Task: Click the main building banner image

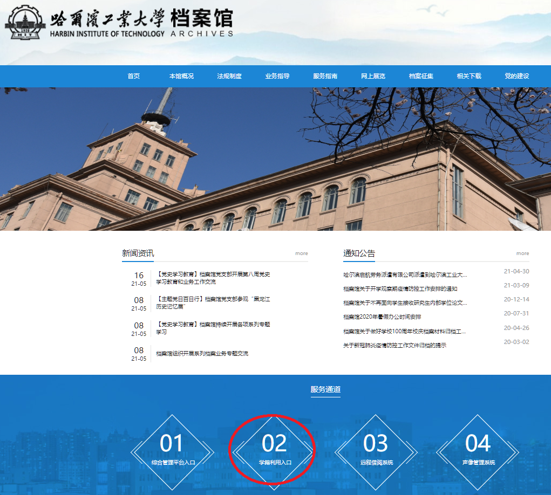Action: click(275, 159)
